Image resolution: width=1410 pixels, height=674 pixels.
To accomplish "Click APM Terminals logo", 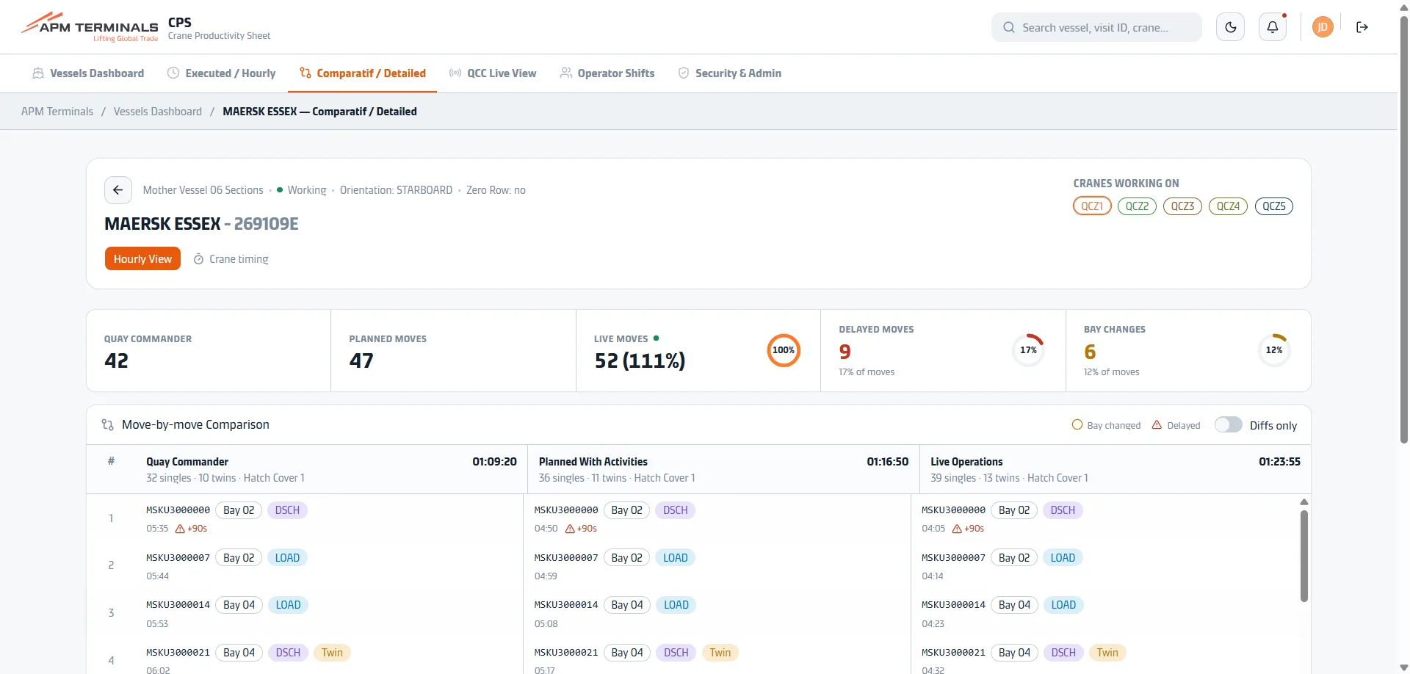I will 90,27.
